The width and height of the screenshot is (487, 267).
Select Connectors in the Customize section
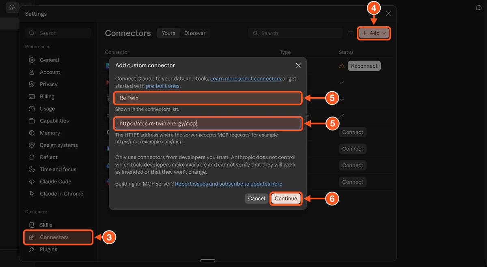point(58,237)
